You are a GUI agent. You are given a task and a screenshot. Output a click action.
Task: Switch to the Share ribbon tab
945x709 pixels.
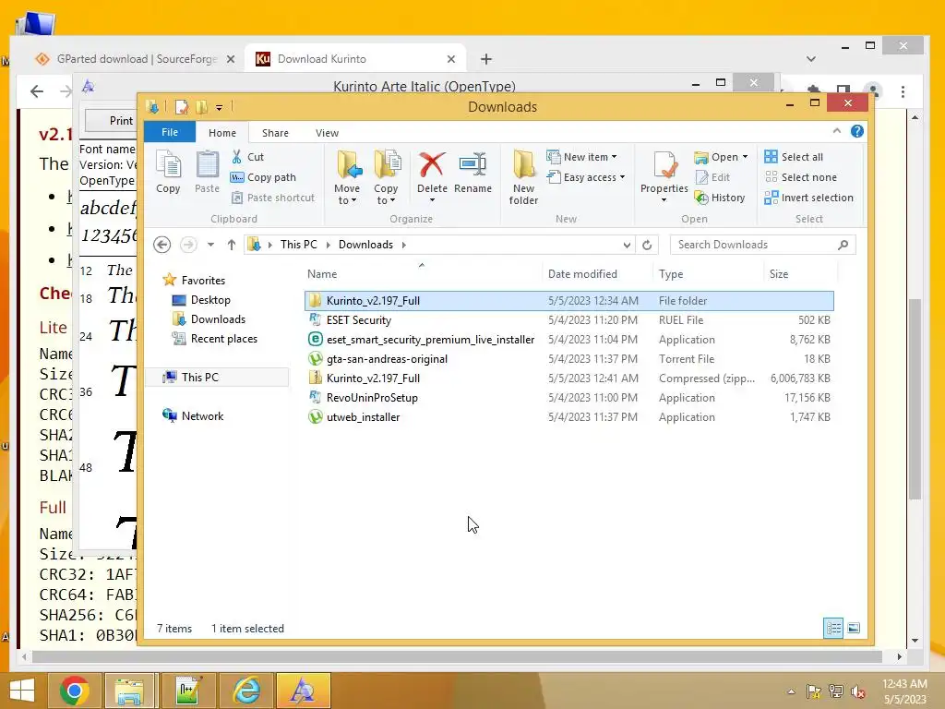(x=275, y=133)
